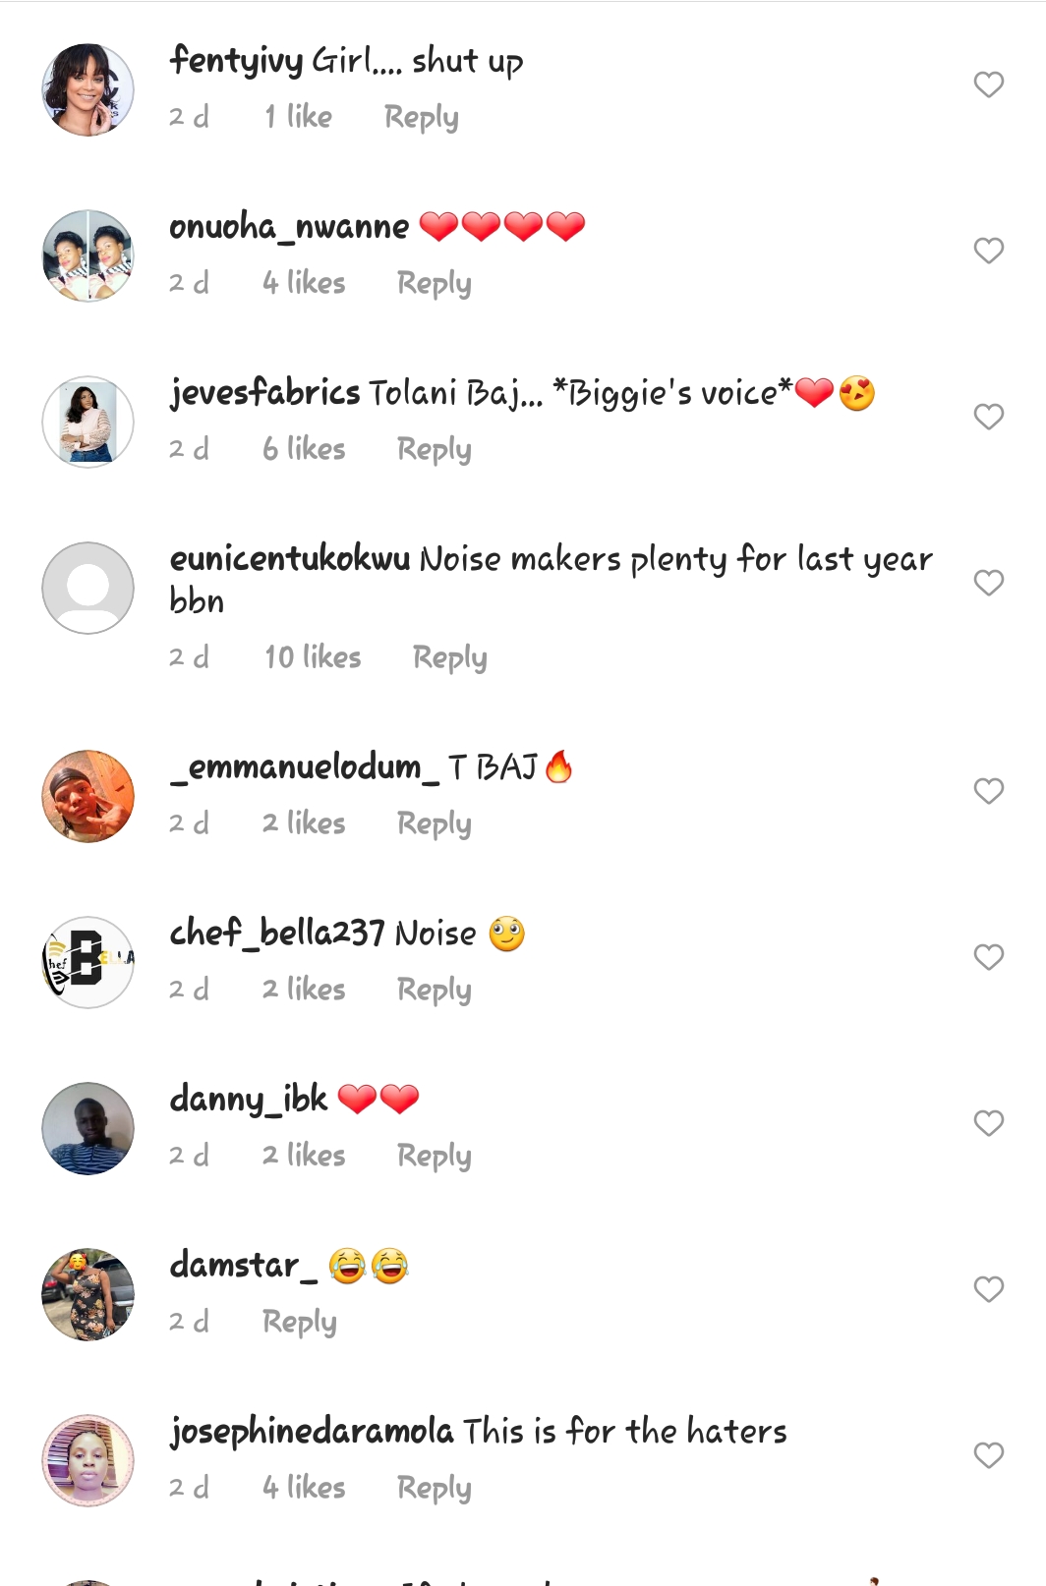Like _emmanuelodum_'s T BAJ comment
The width and height of the screenshot is (1046, 1586).
click(988, 792)
